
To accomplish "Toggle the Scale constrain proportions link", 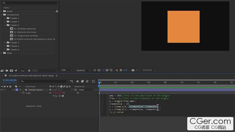I will [x=50, y=93].
